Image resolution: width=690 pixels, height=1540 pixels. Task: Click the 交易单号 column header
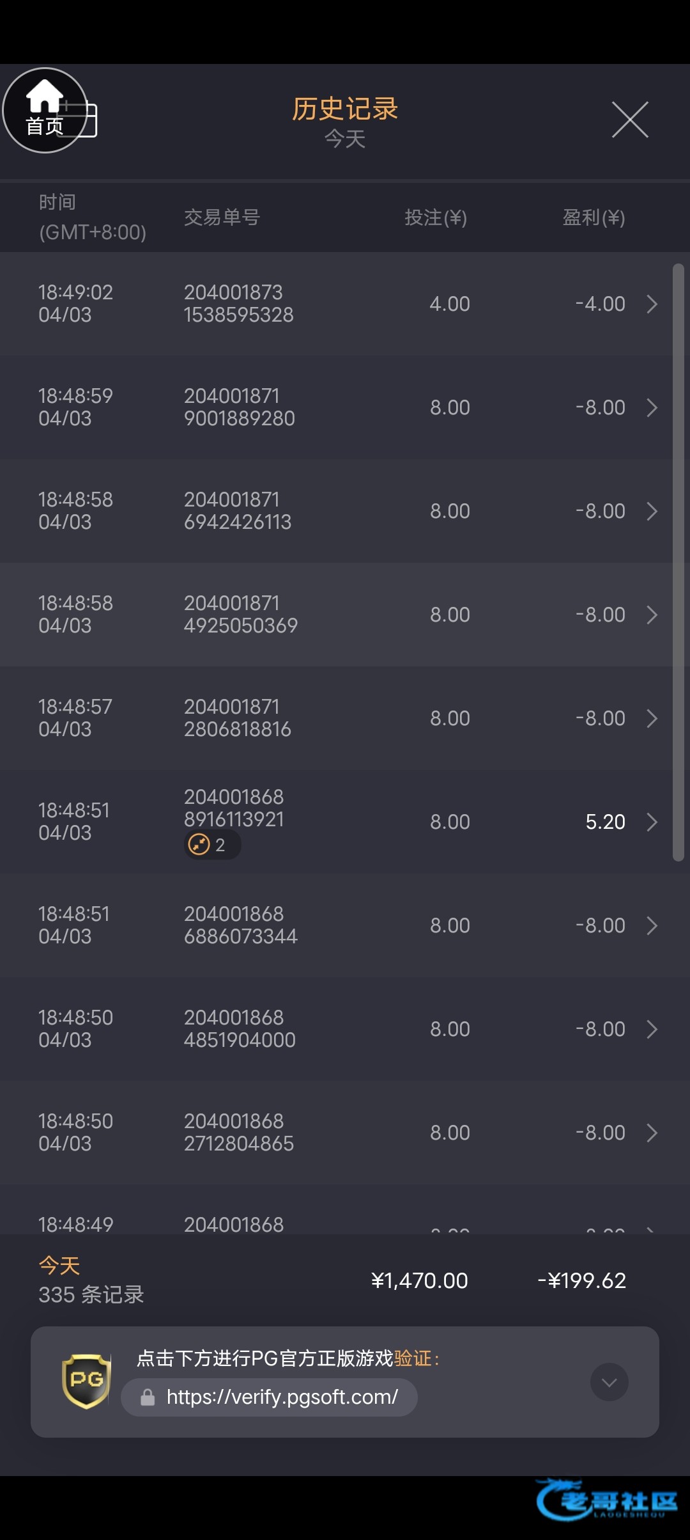click(x=222, y=217)
